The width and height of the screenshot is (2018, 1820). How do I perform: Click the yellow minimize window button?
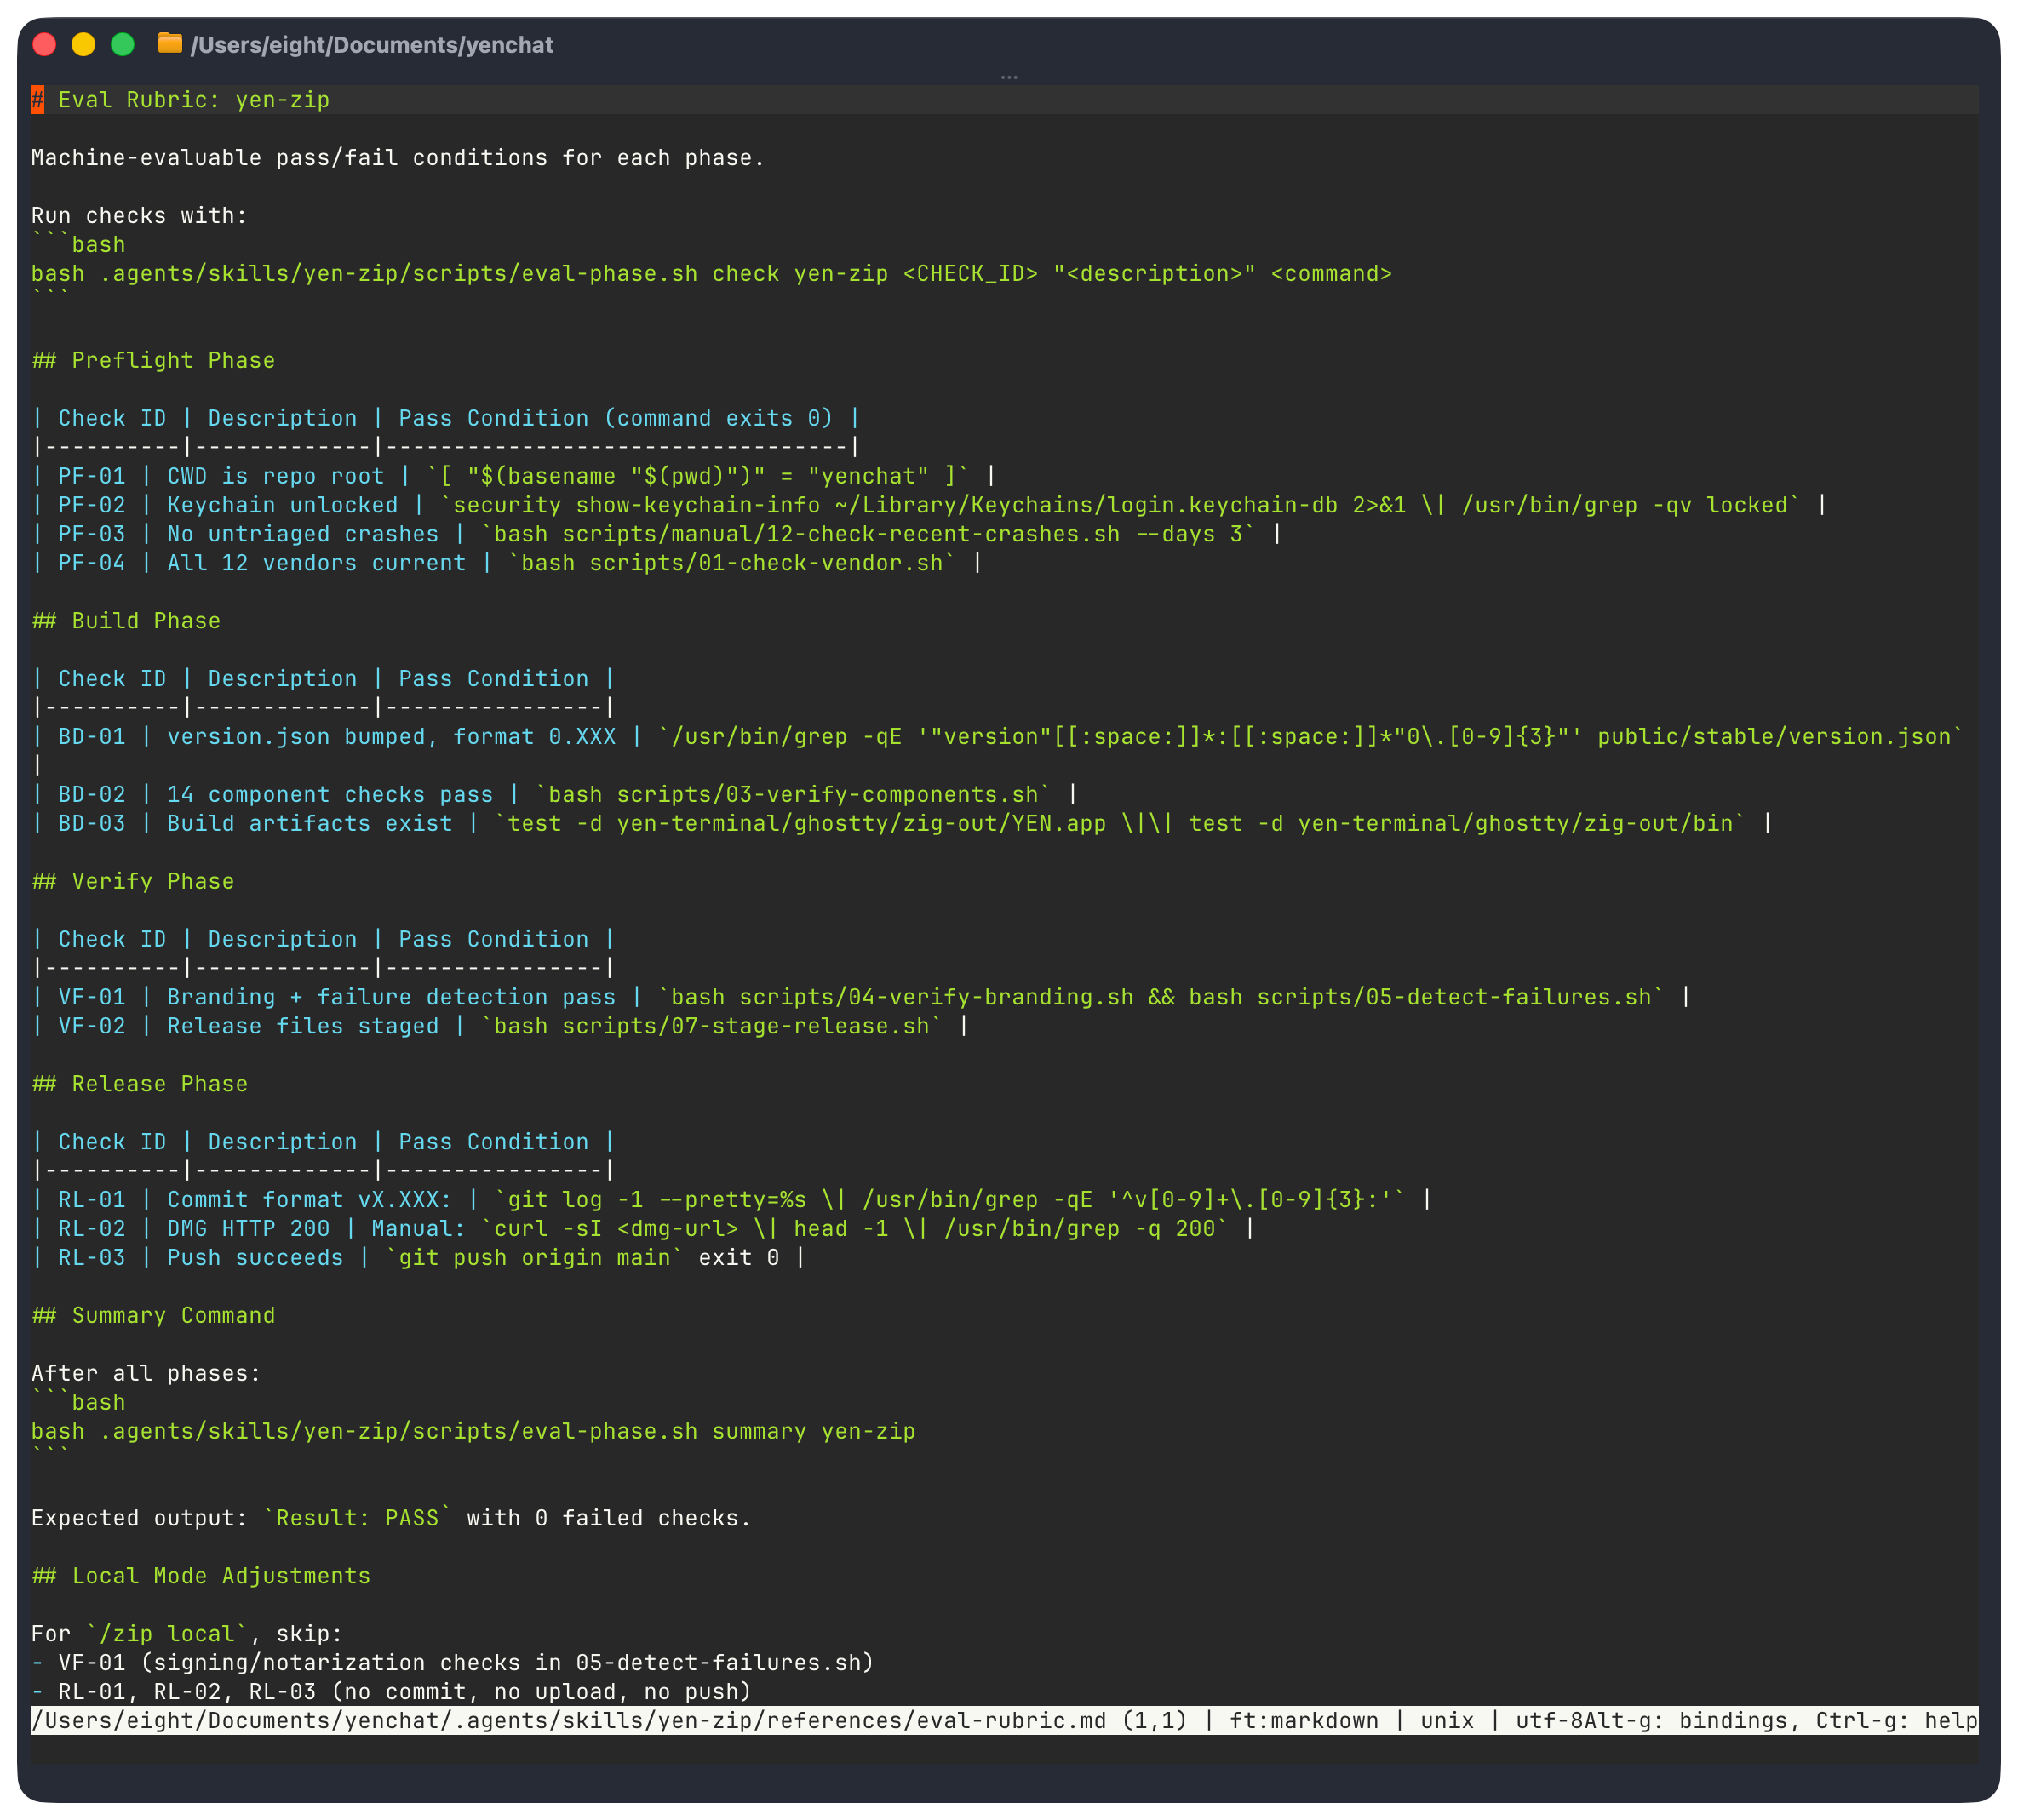83,44
